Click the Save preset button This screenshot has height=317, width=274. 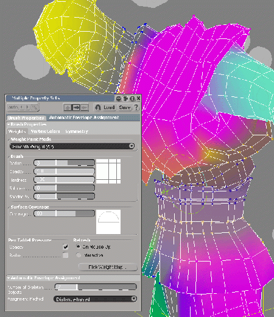click(125, 107)
